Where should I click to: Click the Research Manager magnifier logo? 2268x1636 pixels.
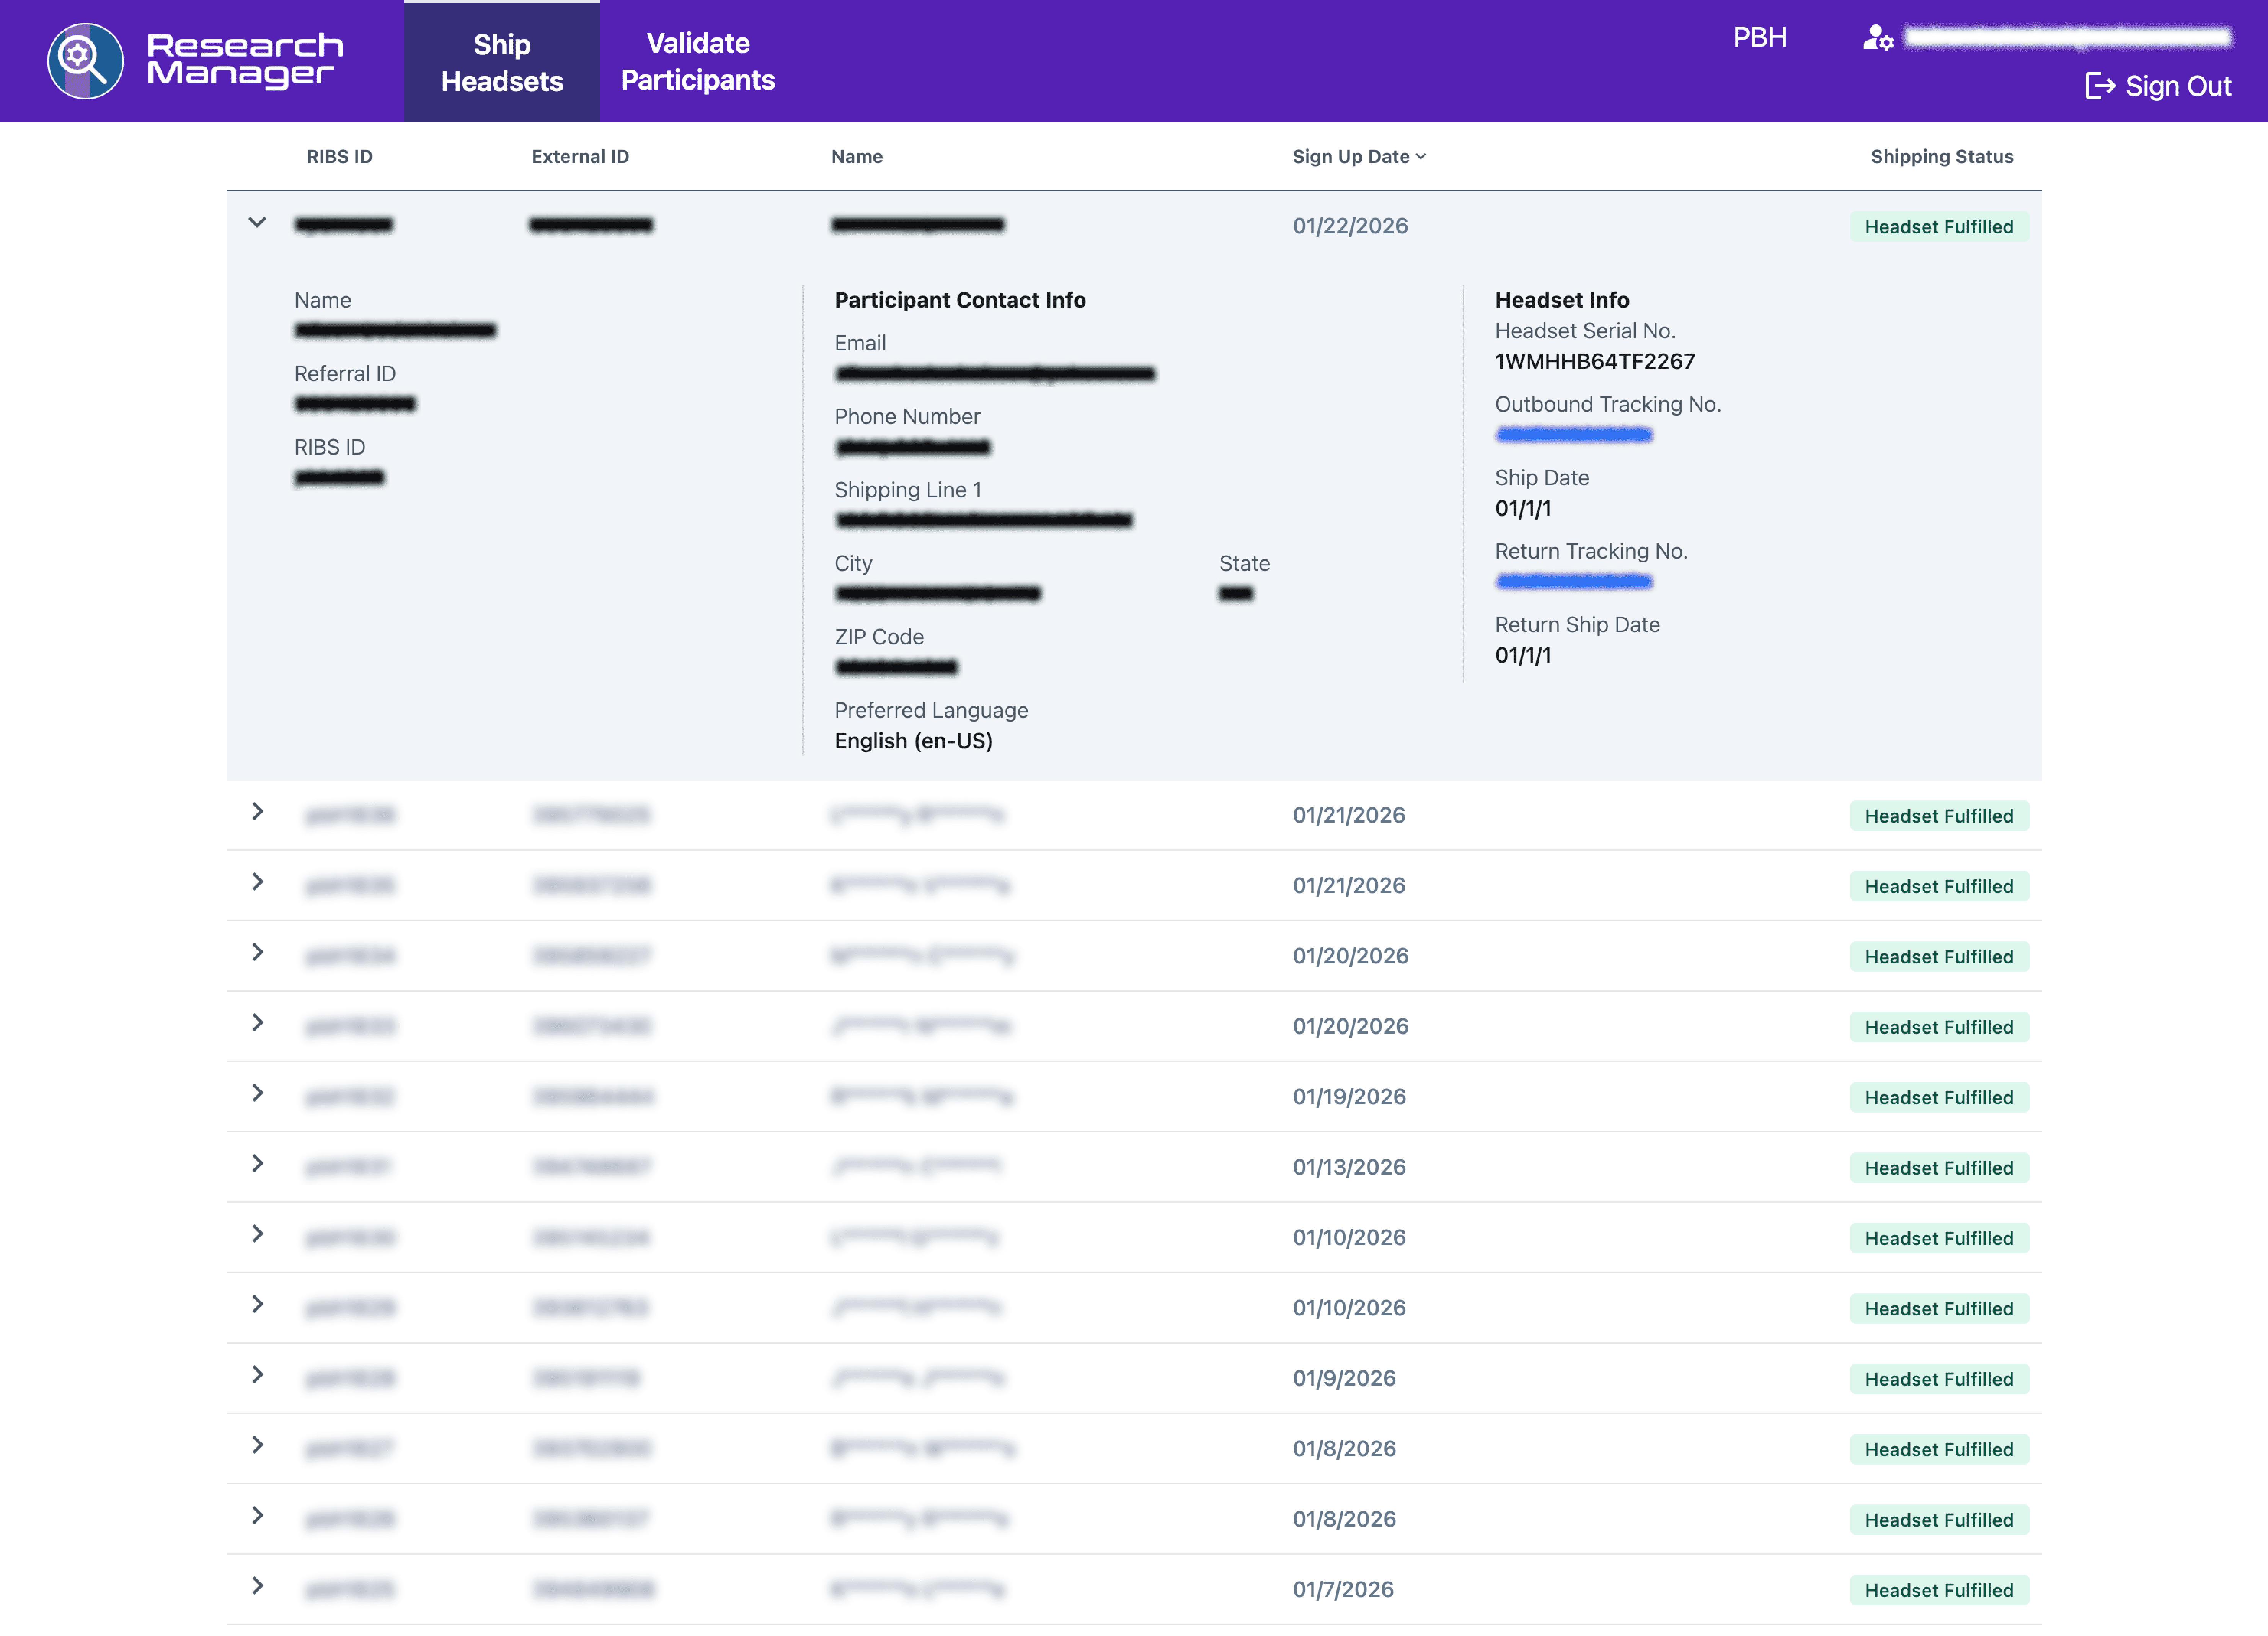(x=85, y=61)
